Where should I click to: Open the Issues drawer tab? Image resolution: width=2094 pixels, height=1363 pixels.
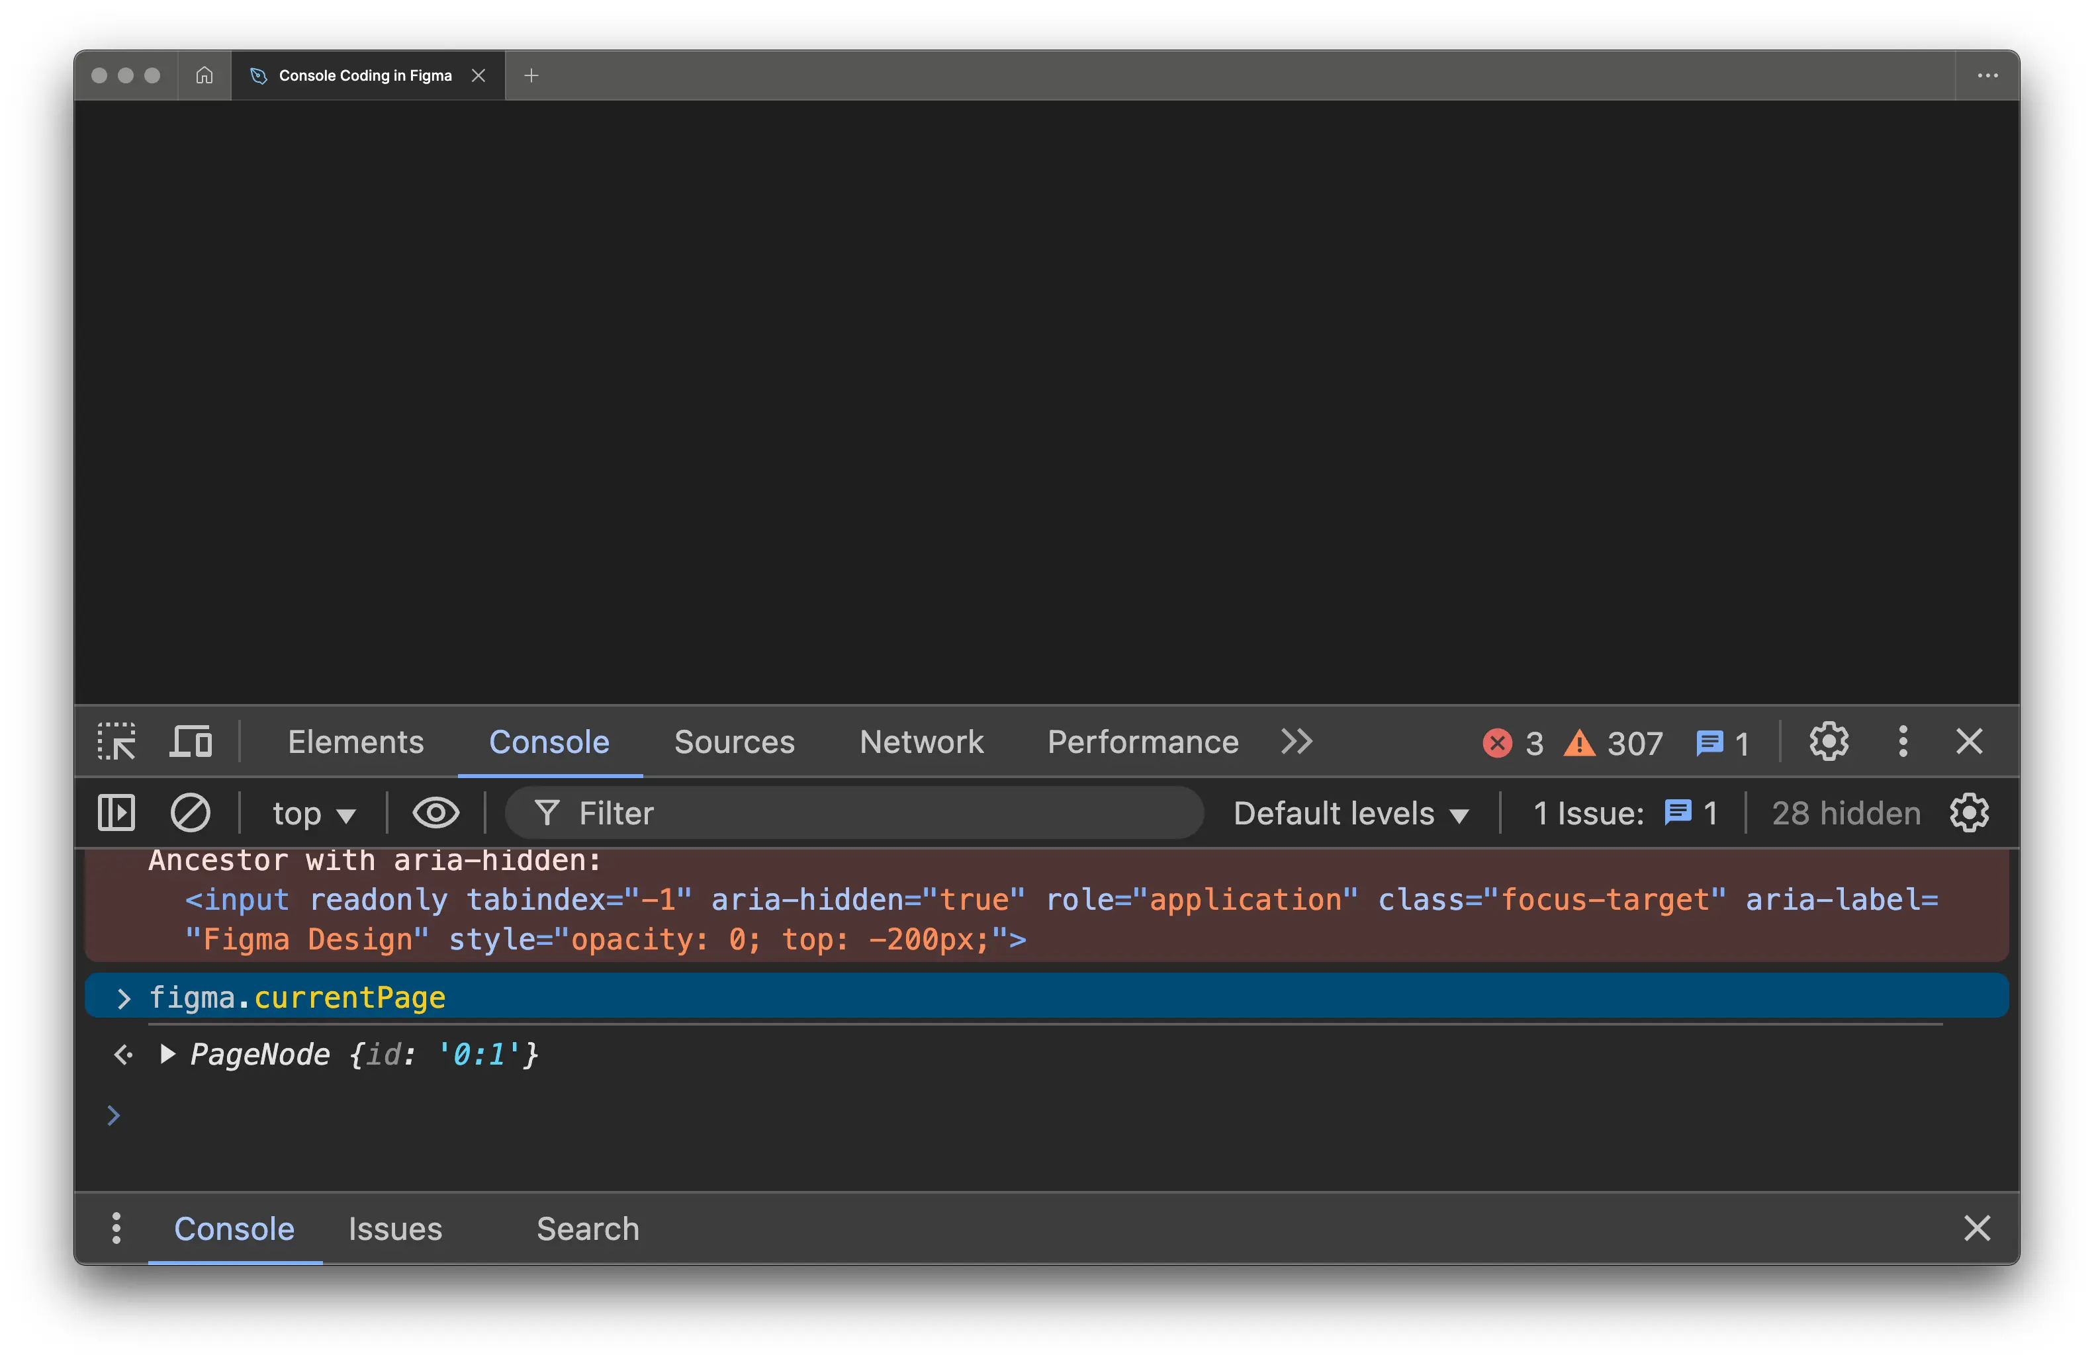[x=395, y=1229]
